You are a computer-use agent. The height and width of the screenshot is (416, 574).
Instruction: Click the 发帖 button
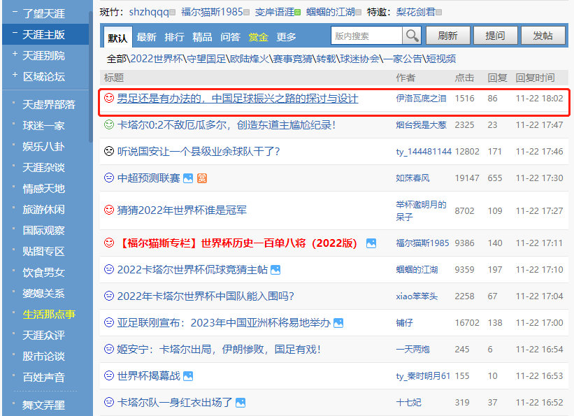[x=543, y=36]
